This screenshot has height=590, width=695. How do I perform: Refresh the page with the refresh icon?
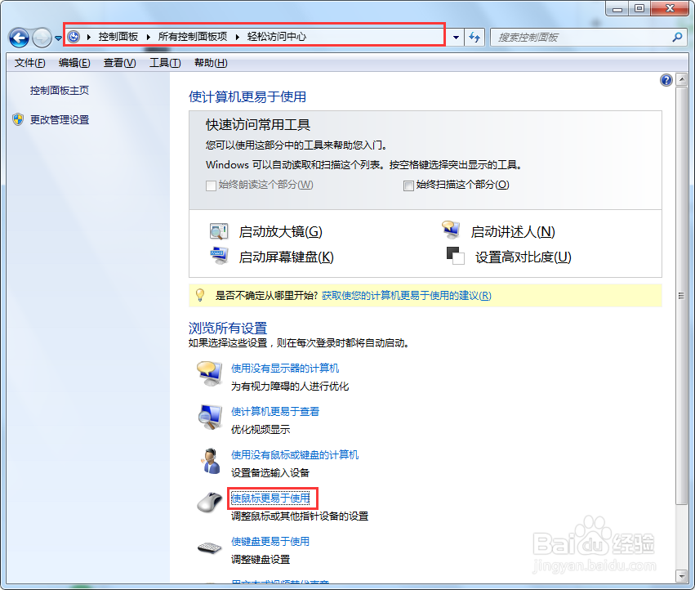pyautogui.click(x=474, y=38)
